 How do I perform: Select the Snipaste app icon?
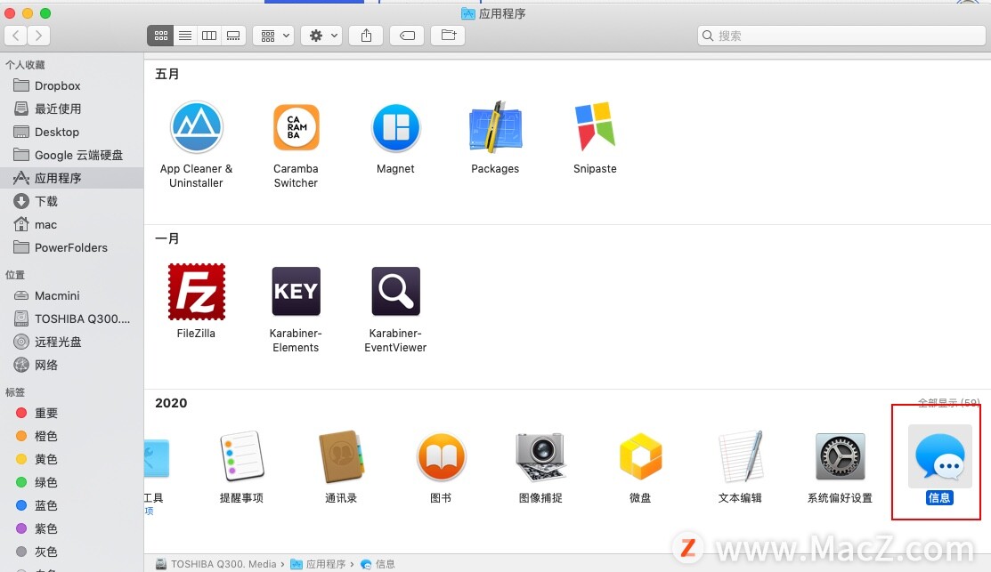point(595,126)
